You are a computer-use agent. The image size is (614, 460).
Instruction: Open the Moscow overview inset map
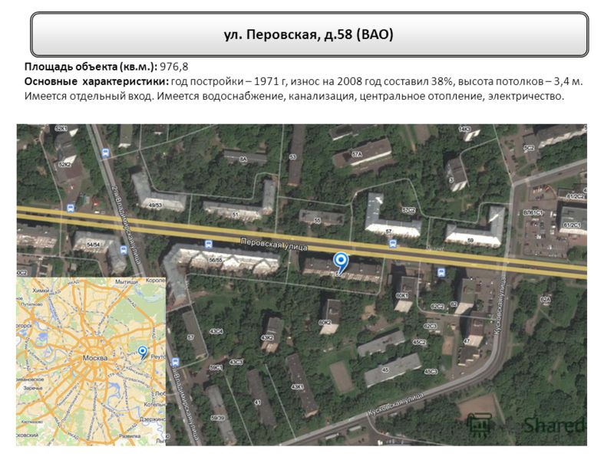tap(91, 361)
